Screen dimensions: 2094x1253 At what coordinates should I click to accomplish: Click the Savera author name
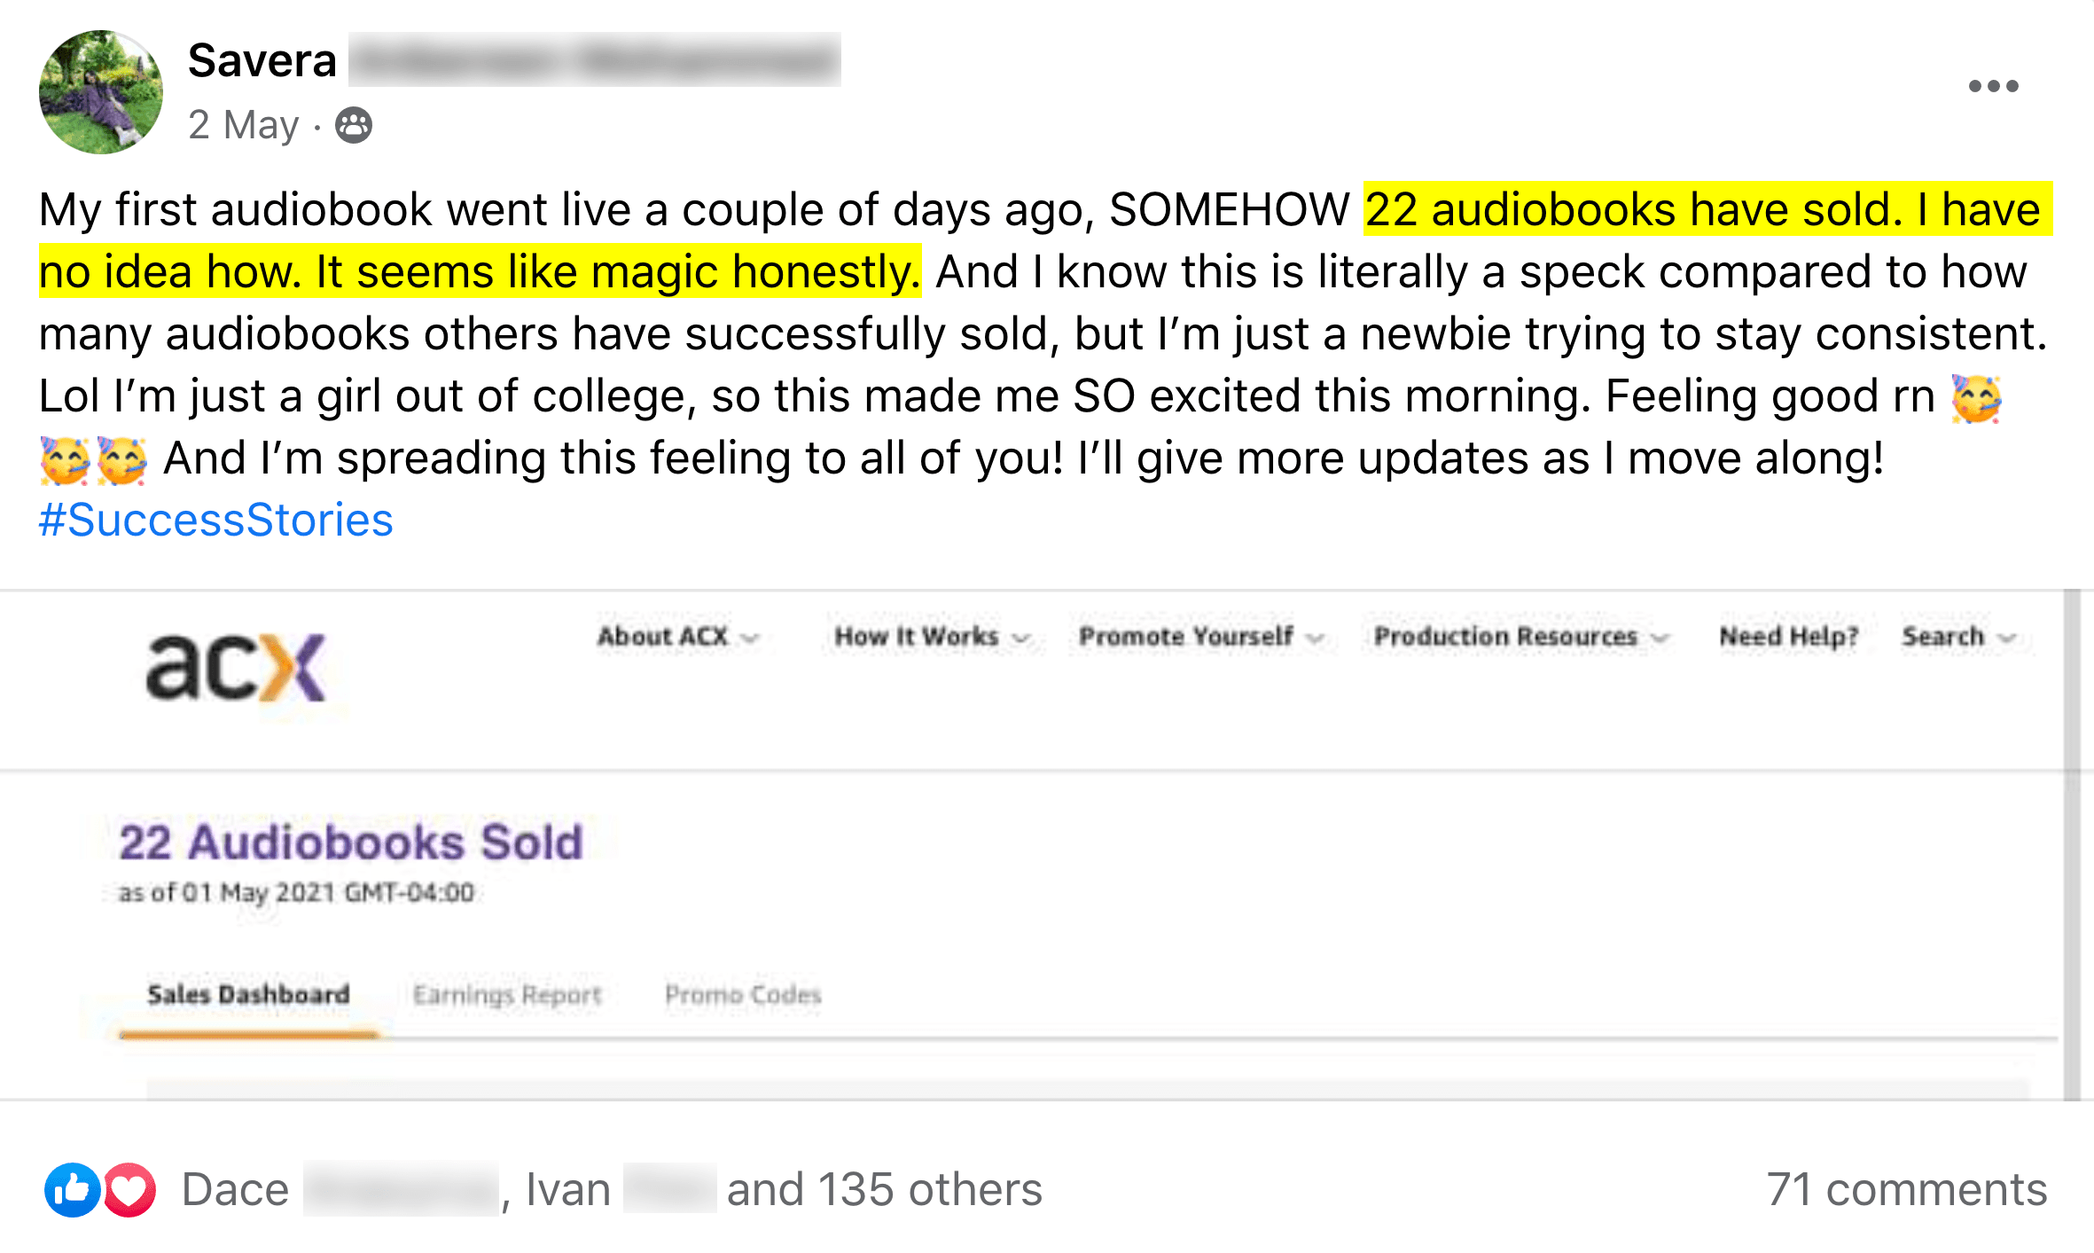[x=262, y=60]
